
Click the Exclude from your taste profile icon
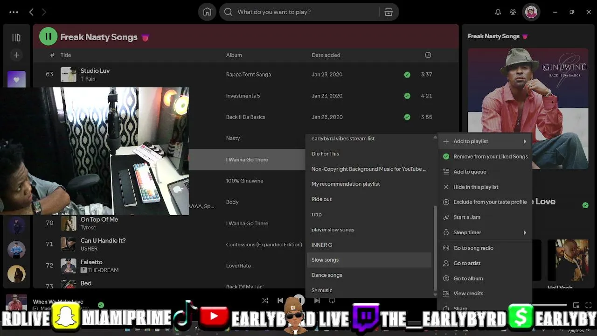[446, 202]
